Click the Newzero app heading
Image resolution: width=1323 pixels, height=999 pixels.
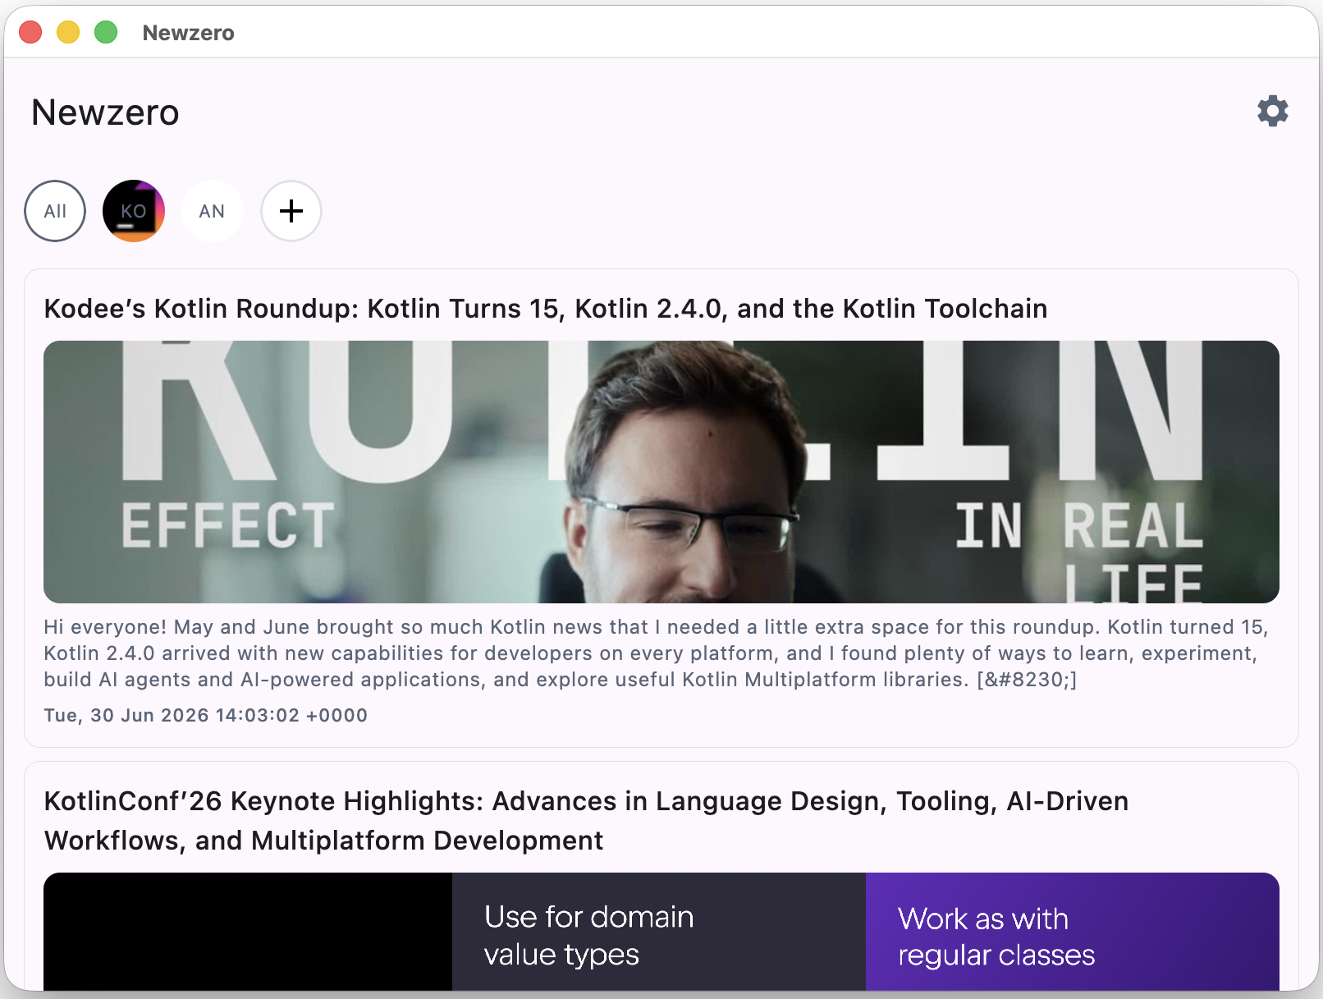tap(105, 112)
